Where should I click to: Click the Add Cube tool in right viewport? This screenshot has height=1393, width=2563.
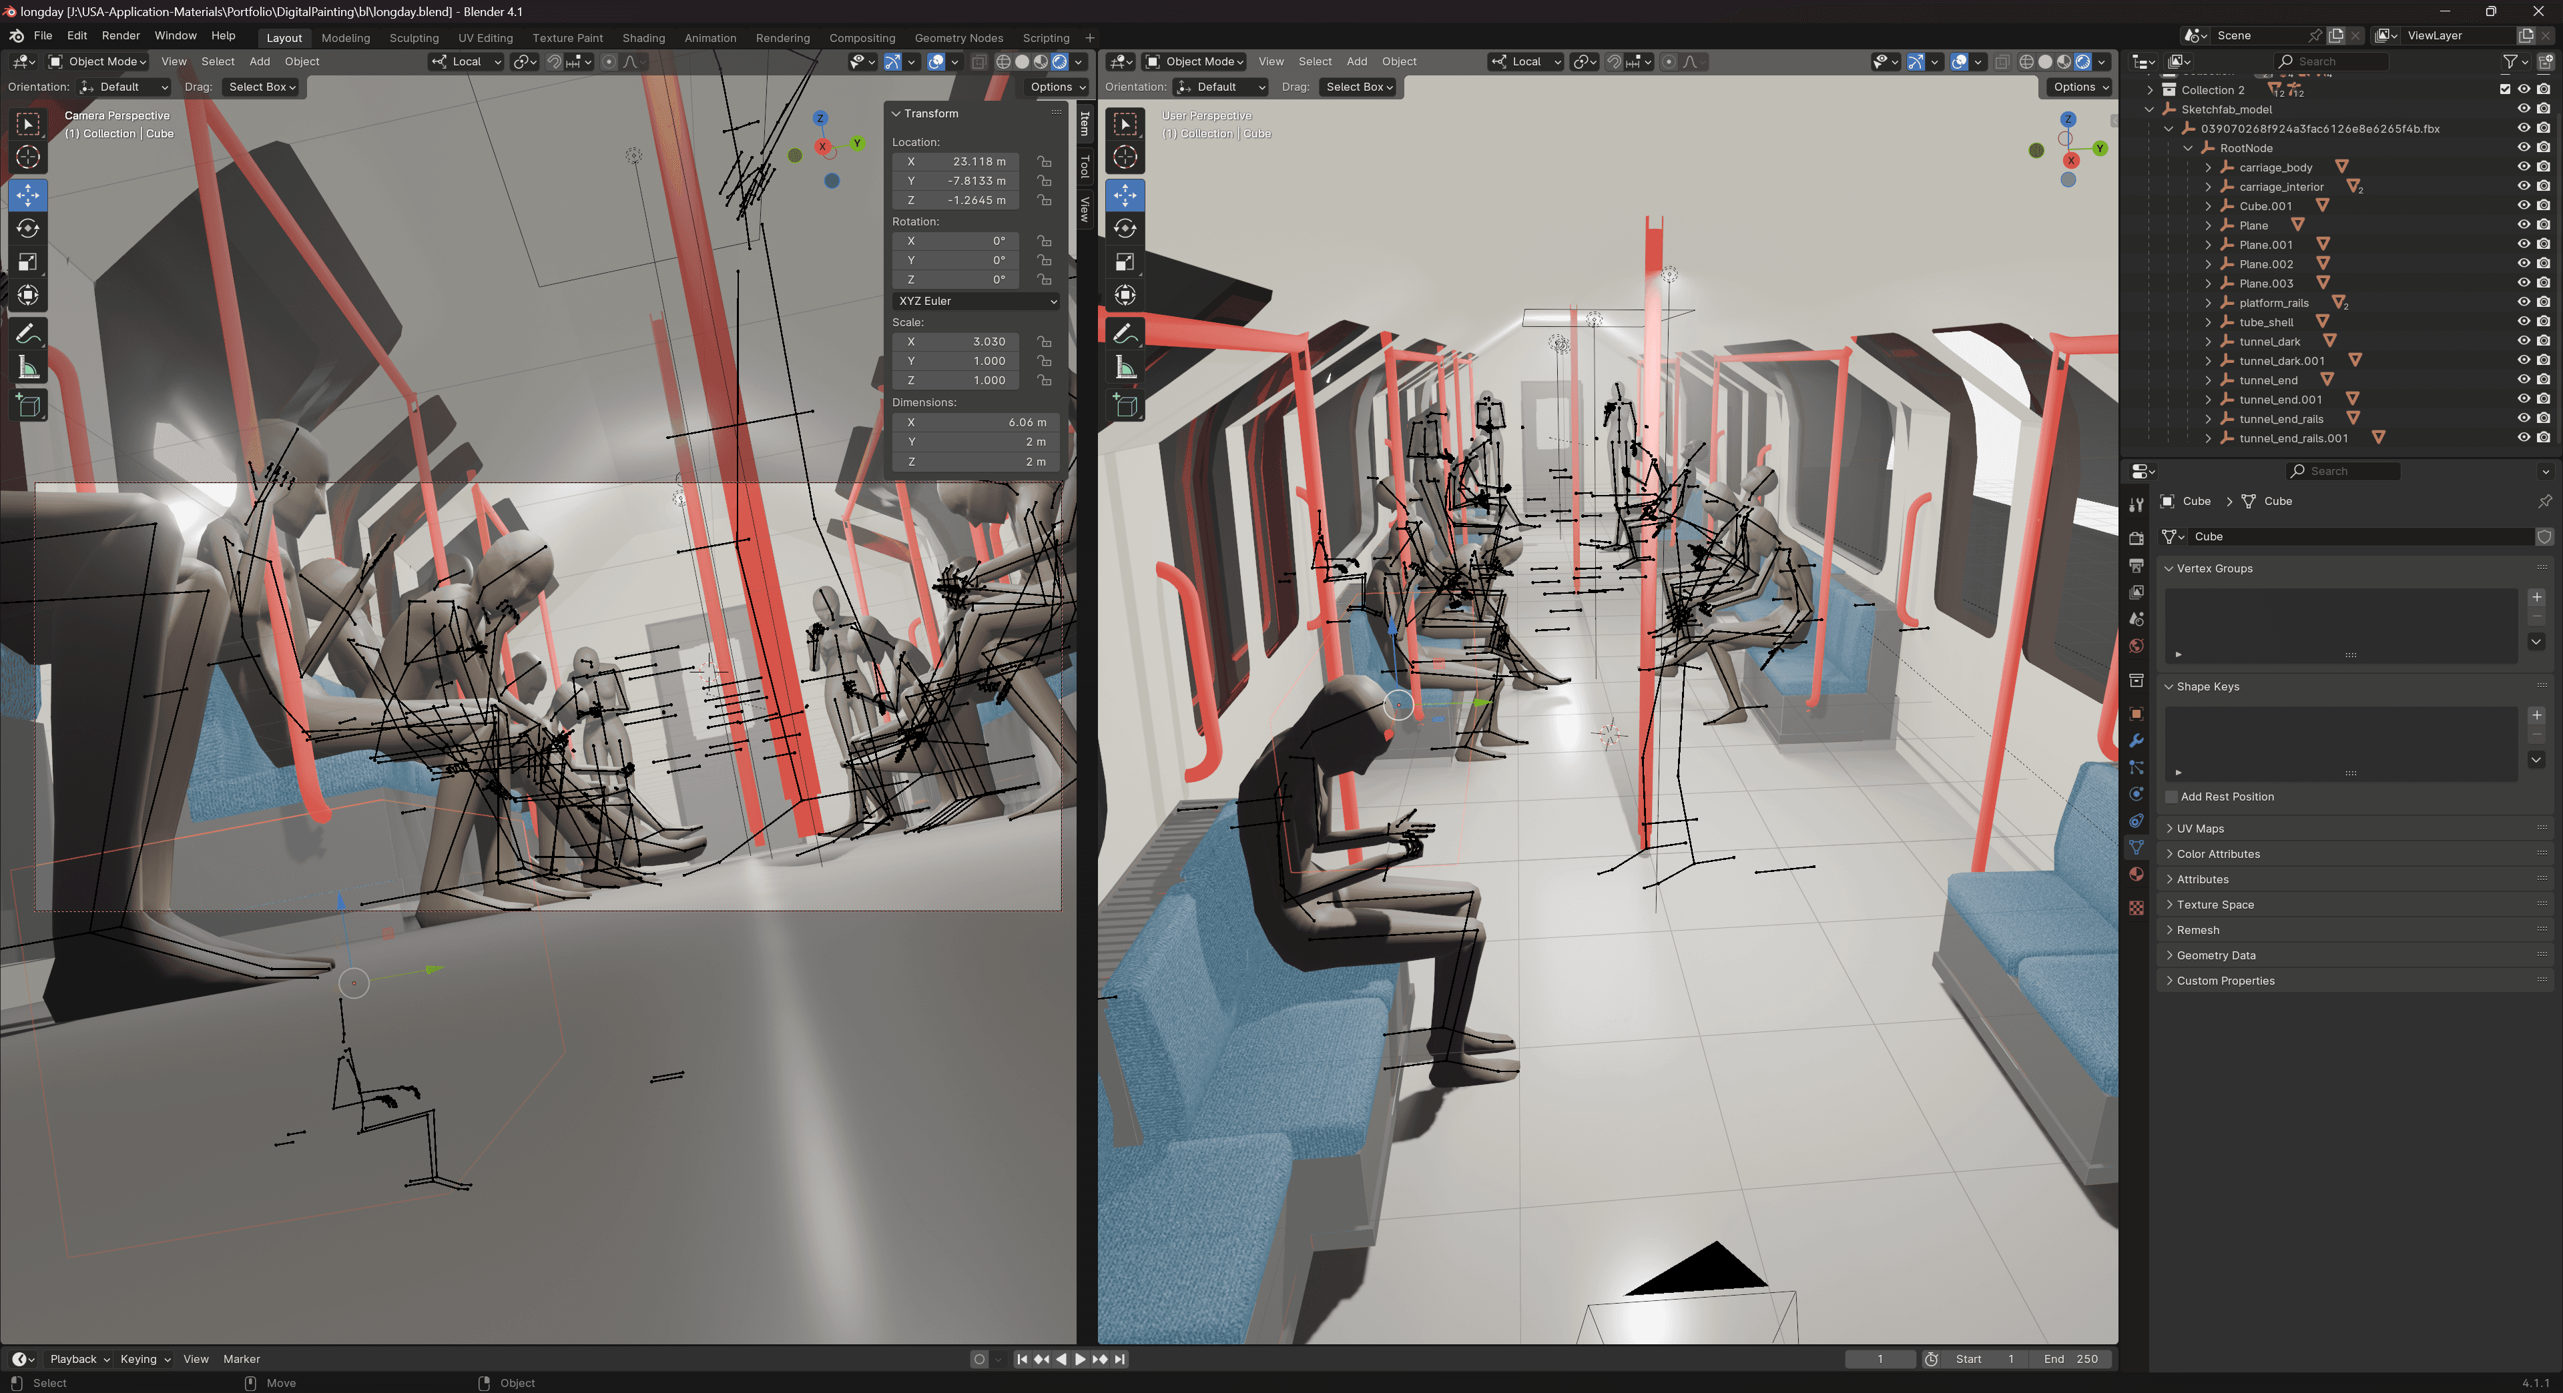click(1125, 406)
